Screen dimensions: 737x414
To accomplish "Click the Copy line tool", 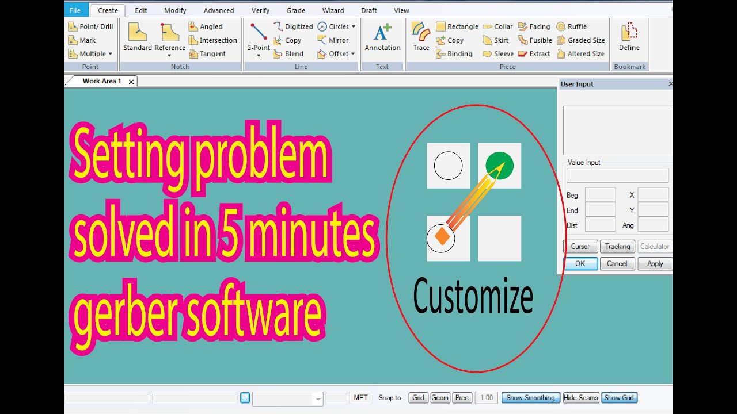I will coord(287,40).
